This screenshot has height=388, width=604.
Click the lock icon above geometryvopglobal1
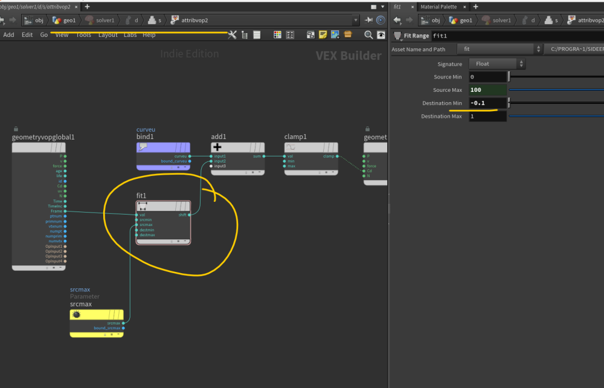point(16,129)
